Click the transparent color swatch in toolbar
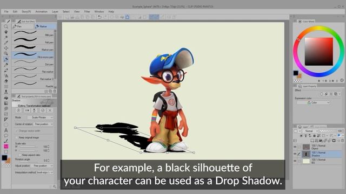Viewport: 346px width, 194px height. pos(6,166)
